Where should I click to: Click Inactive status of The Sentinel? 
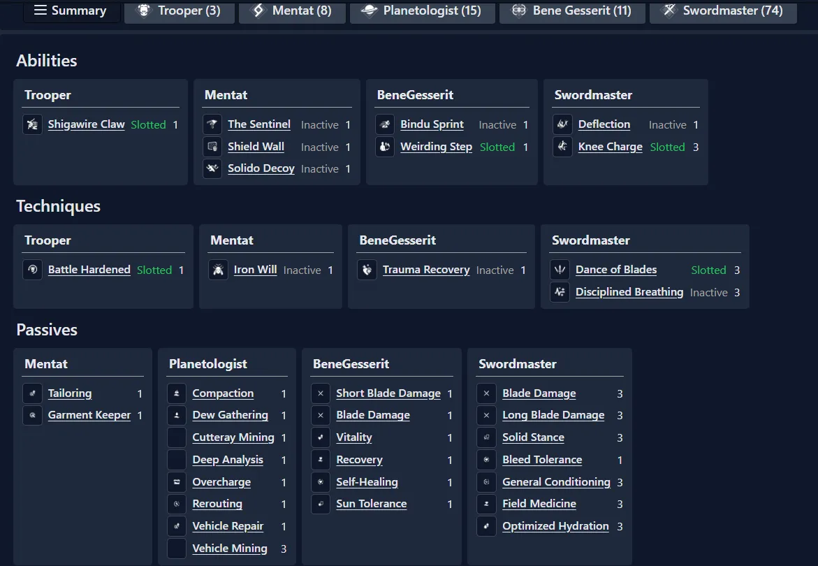point(320,124)
